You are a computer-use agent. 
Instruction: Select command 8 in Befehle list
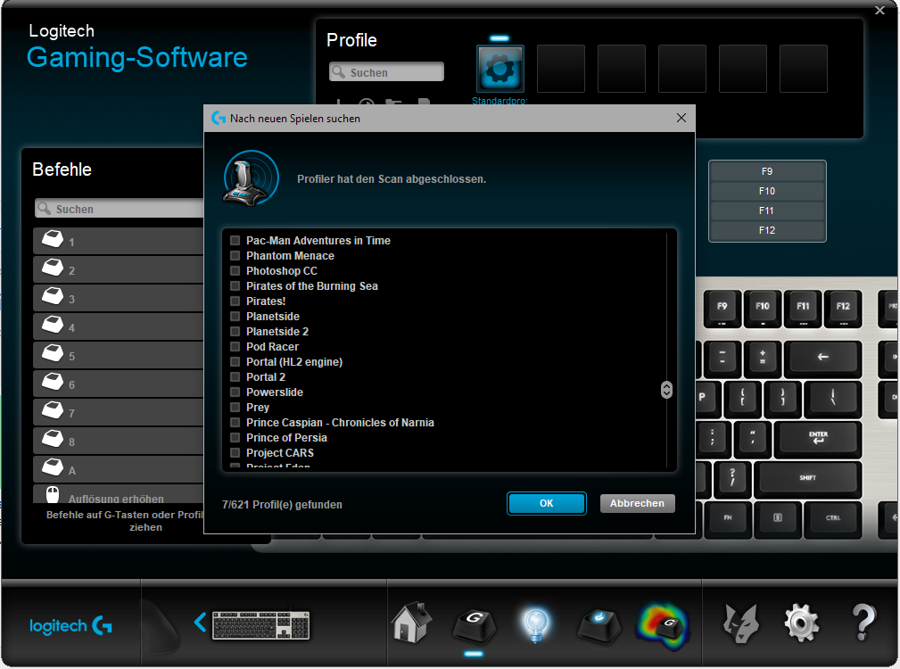tap(119, 442)
